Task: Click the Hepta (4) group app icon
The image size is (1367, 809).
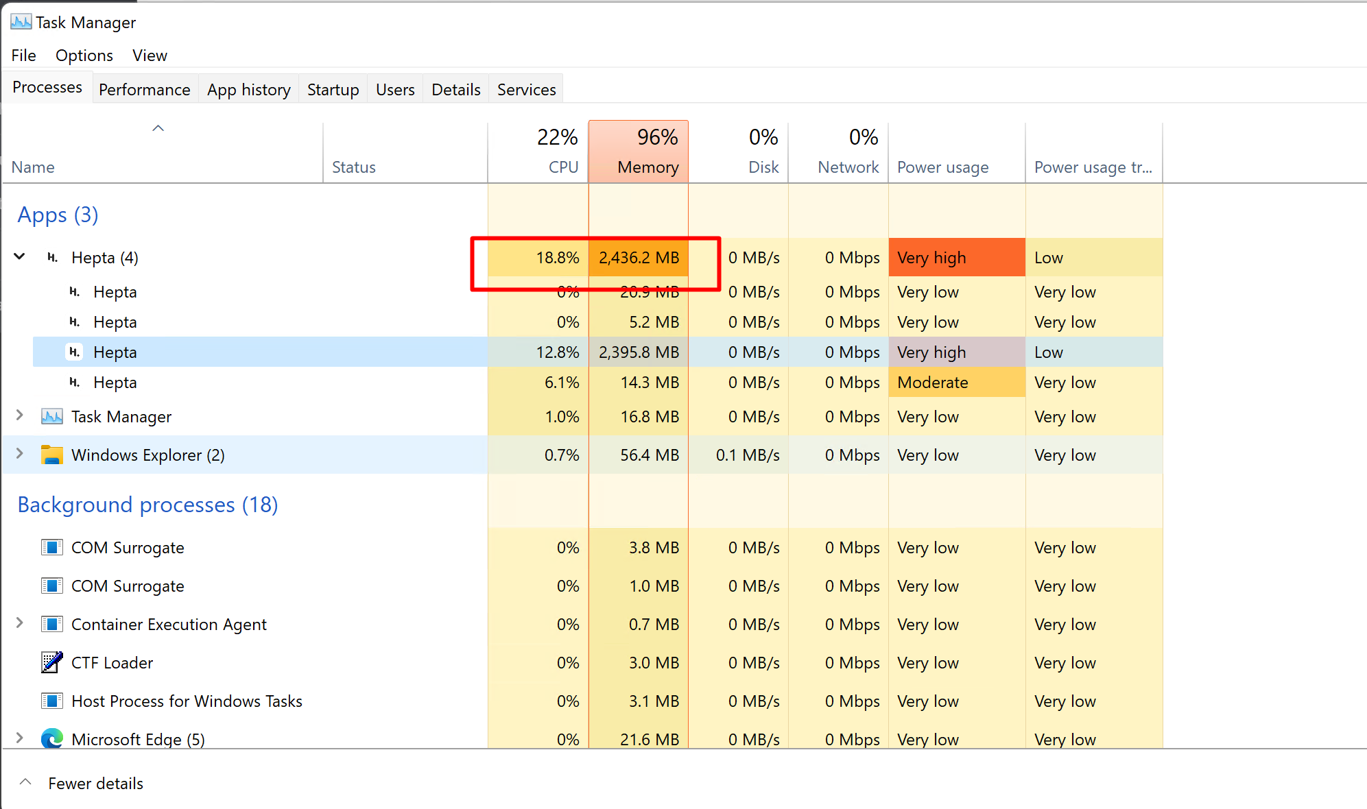Action: pyautogui.click(x=52, y=258)
